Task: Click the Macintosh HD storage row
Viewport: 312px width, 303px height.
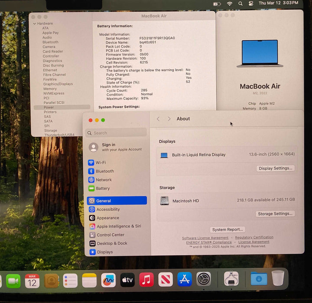Action: (227, 200)
